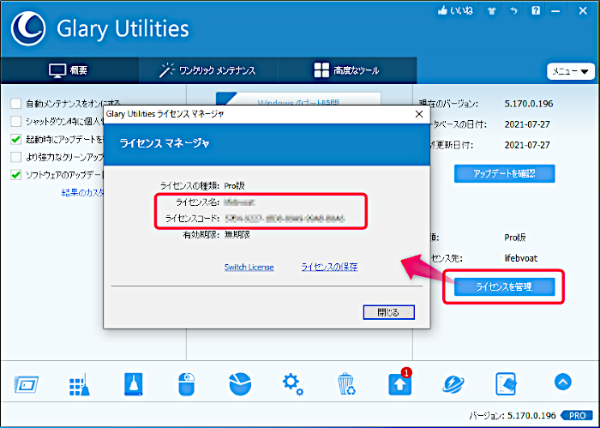Open the メニュー dropdown
The height and width of the screenshot is (428, 600).
571,71
